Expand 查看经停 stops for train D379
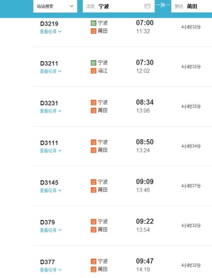The image size is (212, 278). tap(51, 230)
